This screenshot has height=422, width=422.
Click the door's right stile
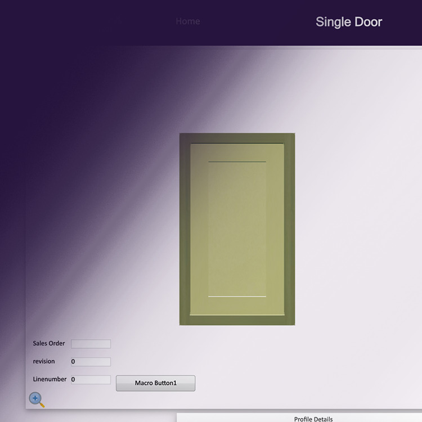pos(275,230)
